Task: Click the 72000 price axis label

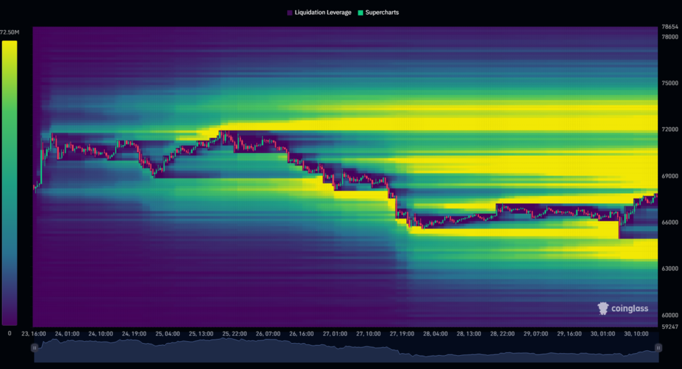Action: pyautogui.click(x=669, y=129)
